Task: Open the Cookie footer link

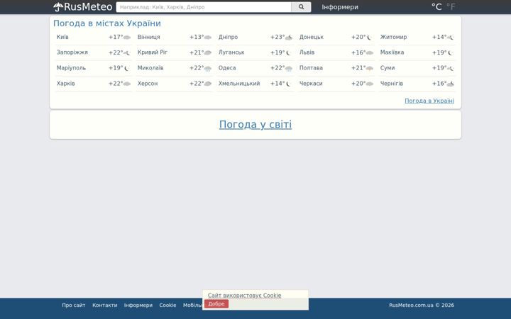Action: 167,306
